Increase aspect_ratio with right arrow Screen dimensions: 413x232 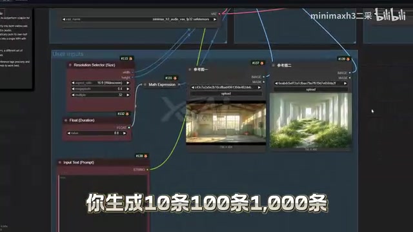tap(128, 83)
